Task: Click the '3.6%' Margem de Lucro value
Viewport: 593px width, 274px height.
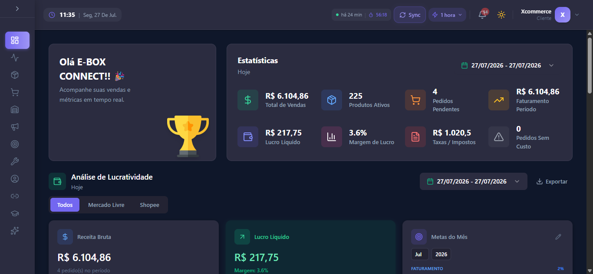Action: [x=358, y=133]
